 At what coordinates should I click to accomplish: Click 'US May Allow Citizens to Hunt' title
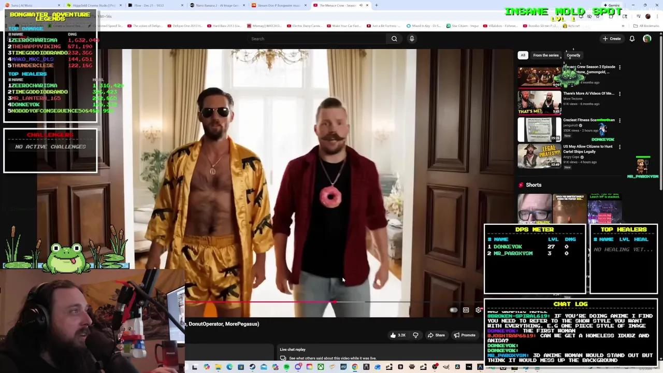pyautogui.click(x=588, y=149)
